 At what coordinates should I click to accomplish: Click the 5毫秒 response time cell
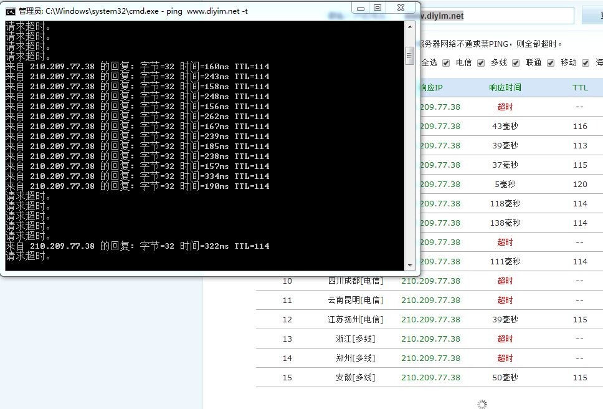[x=505, y=185]
